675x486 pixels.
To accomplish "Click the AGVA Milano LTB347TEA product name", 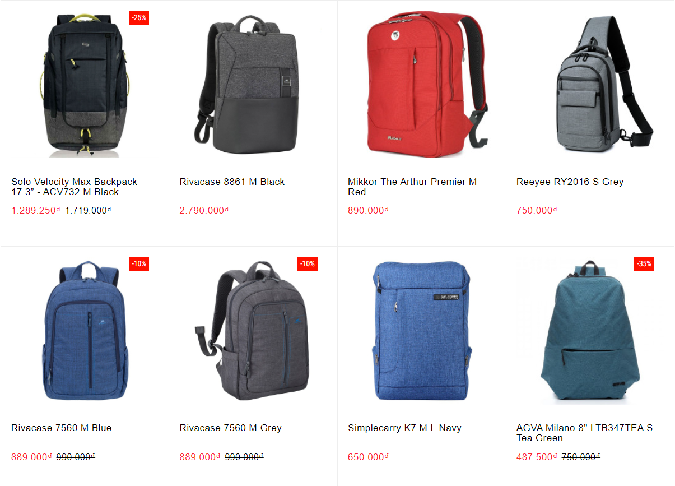I will 584,433.
